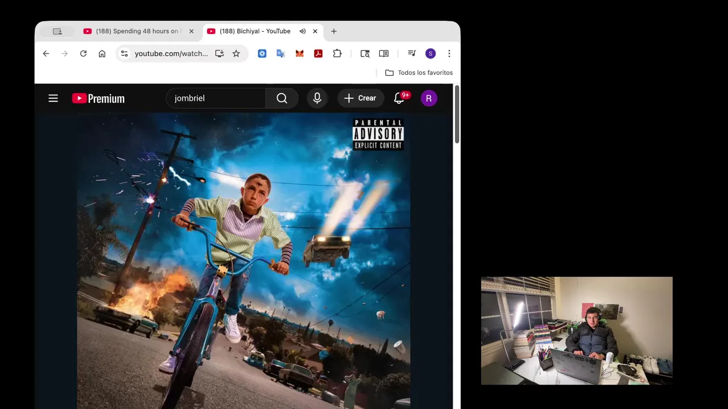Image resolution: width=728 pixels, height=409 pixels.
Task: Open YouTube account avatar R
Action: tap(429, 98)
